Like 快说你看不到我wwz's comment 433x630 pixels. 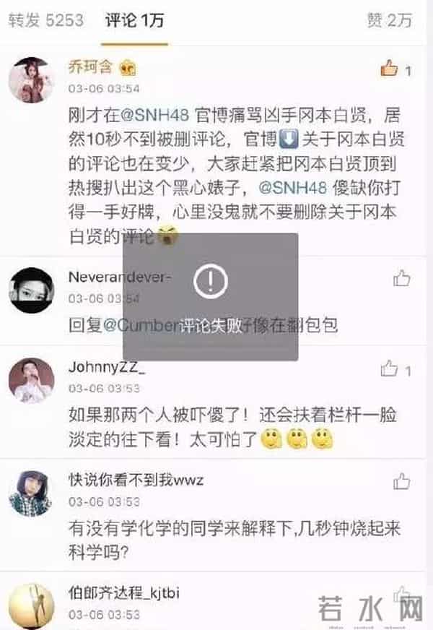pos(402,481)
